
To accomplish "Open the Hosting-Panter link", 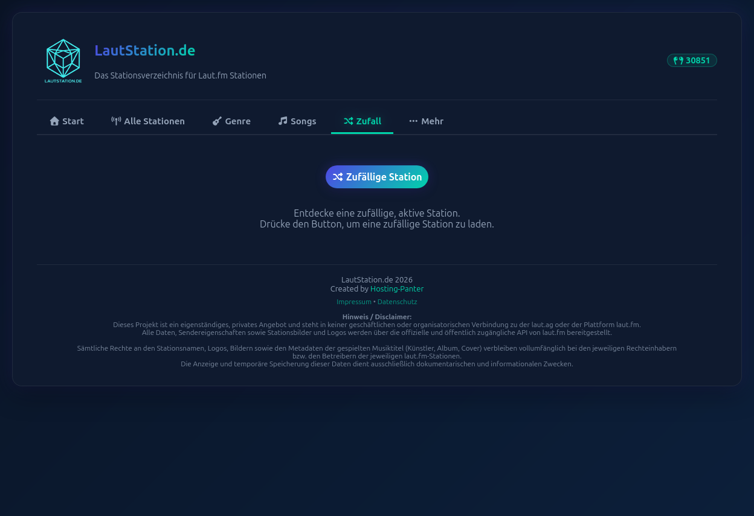I will coord(397,289).
